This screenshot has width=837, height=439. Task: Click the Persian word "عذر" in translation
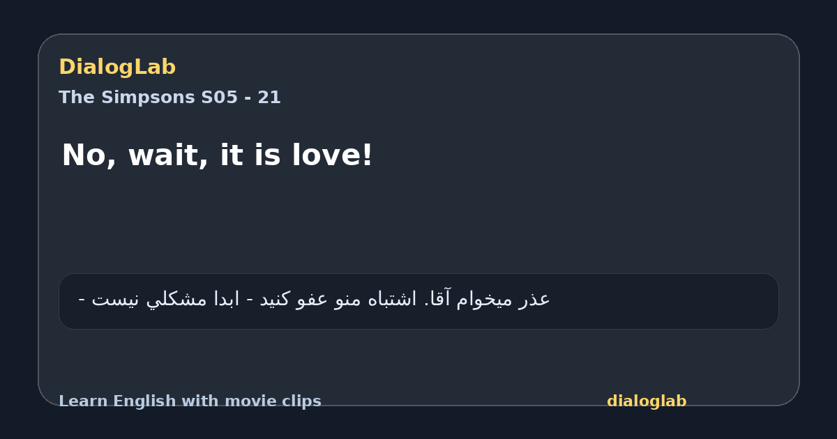(536, 299)
